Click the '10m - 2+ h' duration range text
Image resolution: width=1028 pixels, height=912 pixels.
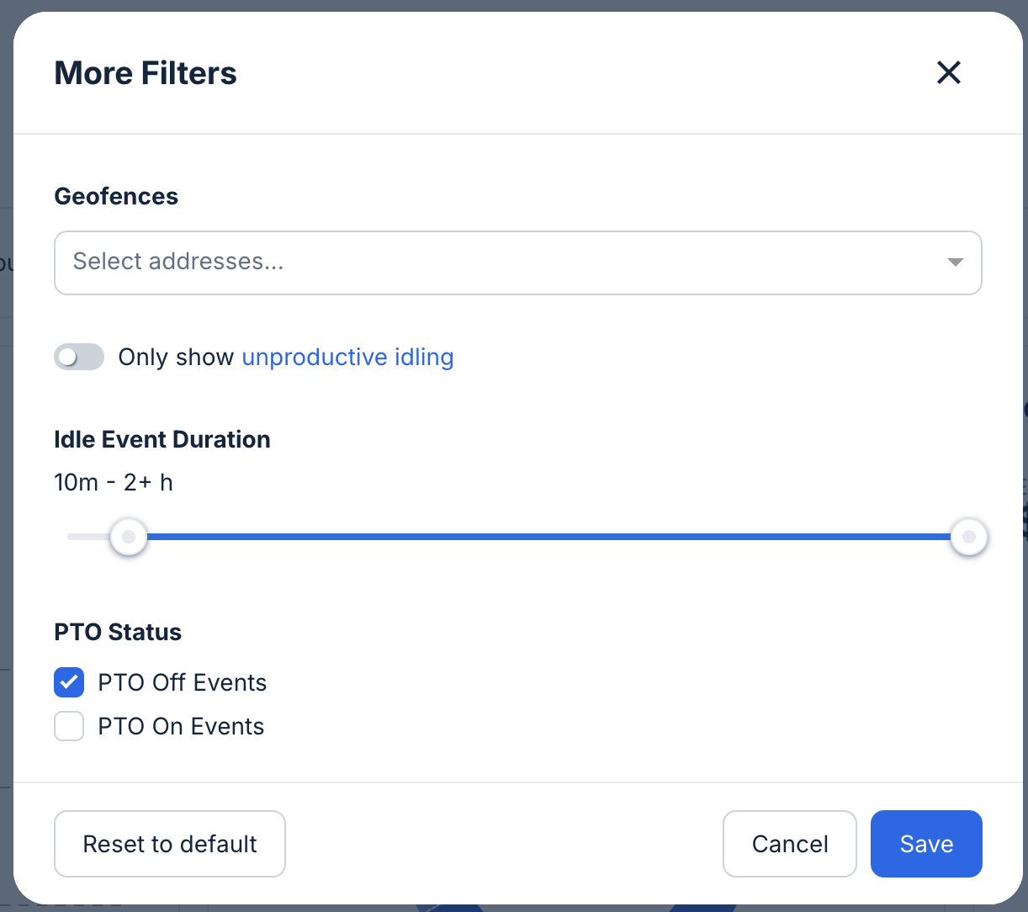[114, 483]
